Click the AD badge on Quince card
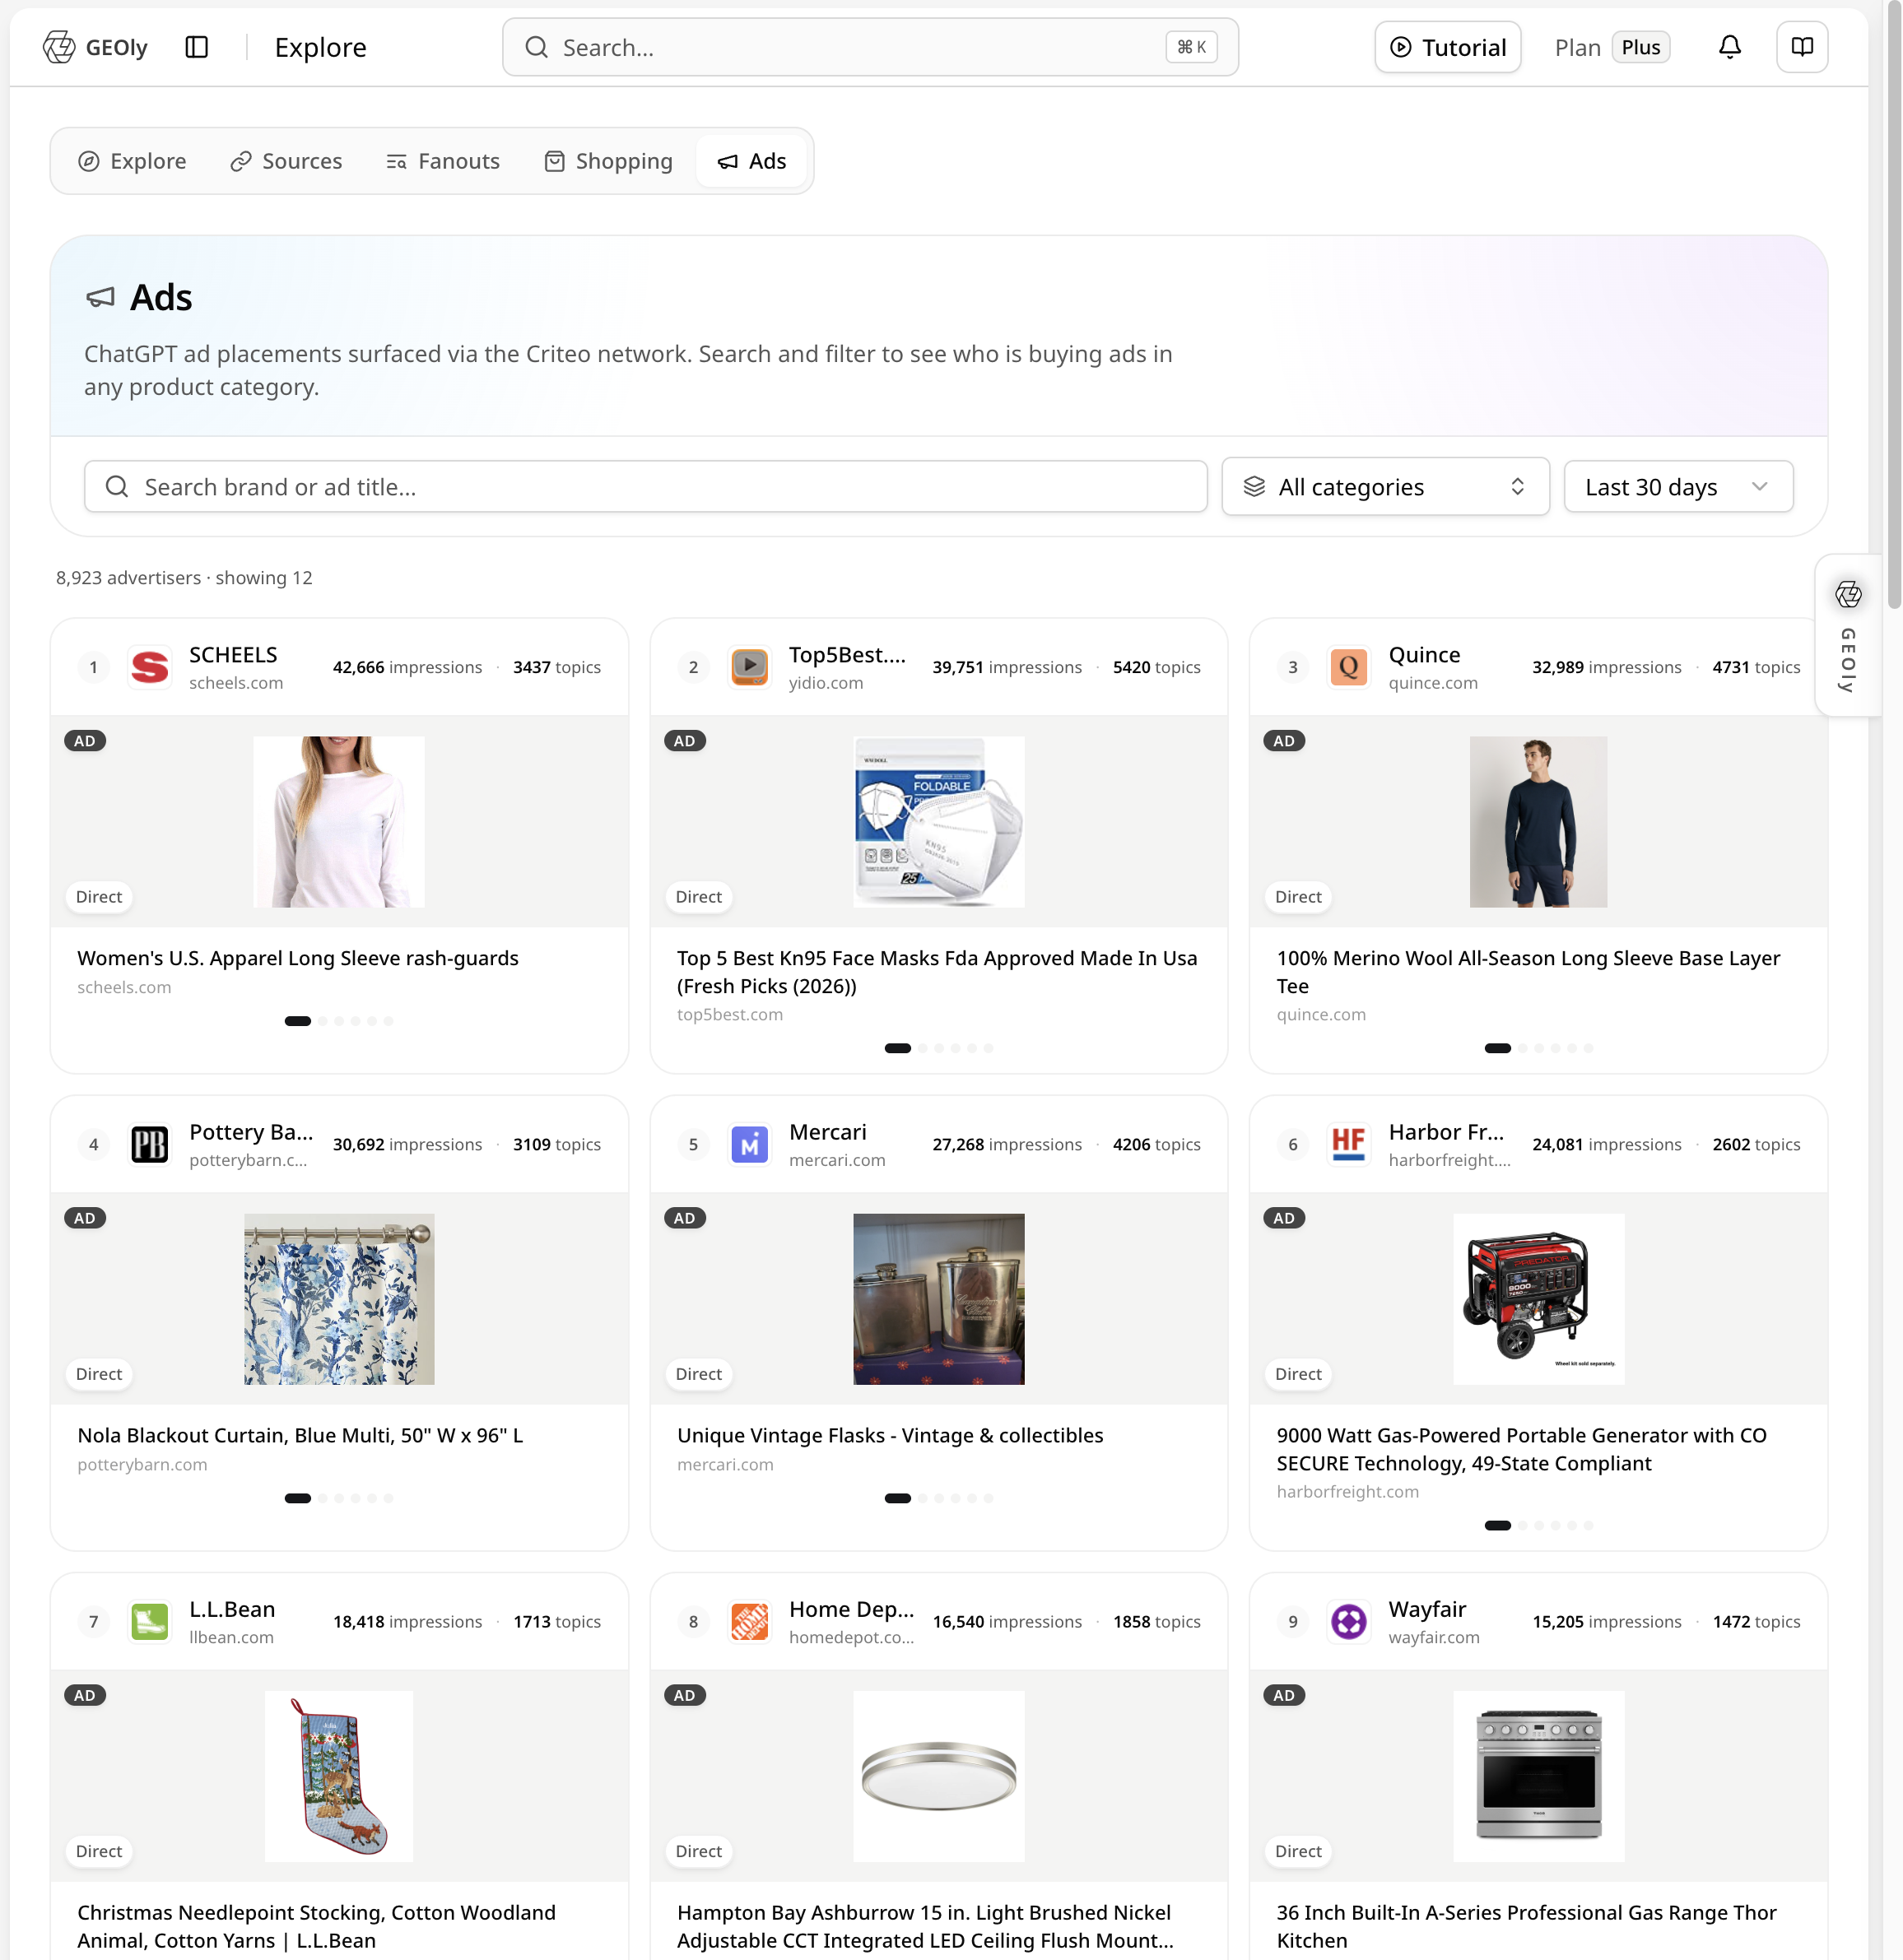The image size is (1903, 1960). click(x=1284, y=741)
